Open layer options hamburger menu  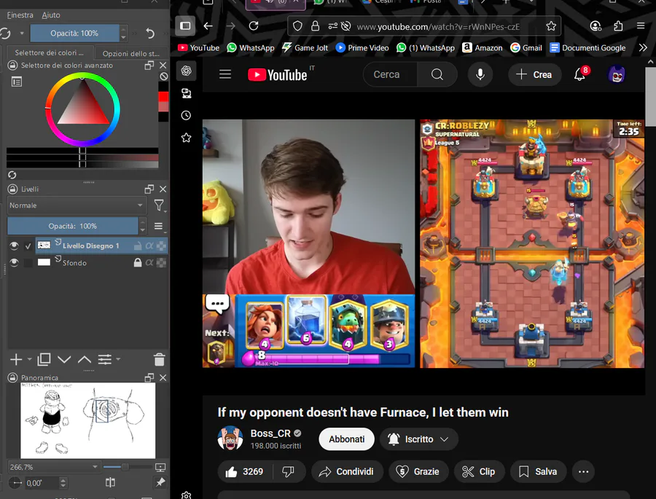pos(159,227)
